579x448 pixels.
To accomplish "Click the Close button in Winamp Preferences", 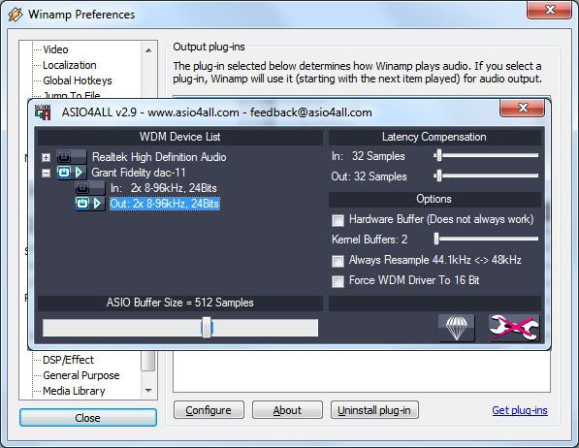I will point(88,418).
